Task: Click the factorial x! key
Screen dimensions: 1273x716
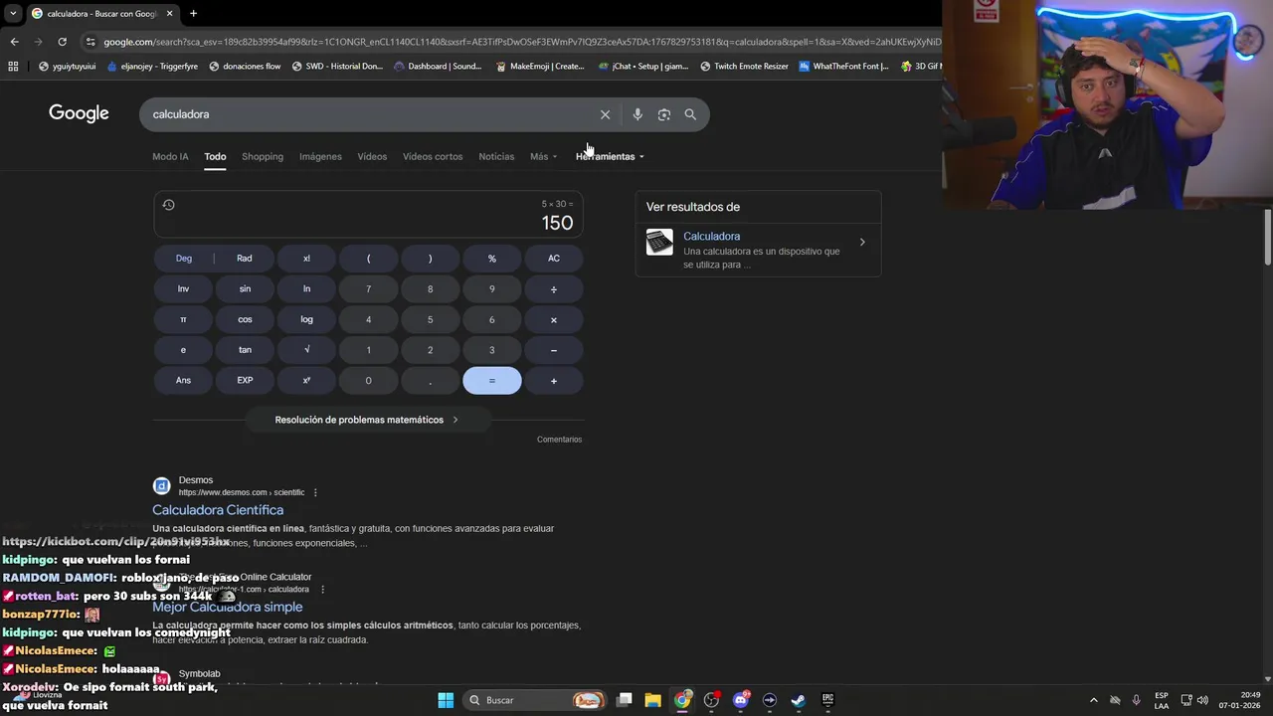Action: [x=306, y=259]
